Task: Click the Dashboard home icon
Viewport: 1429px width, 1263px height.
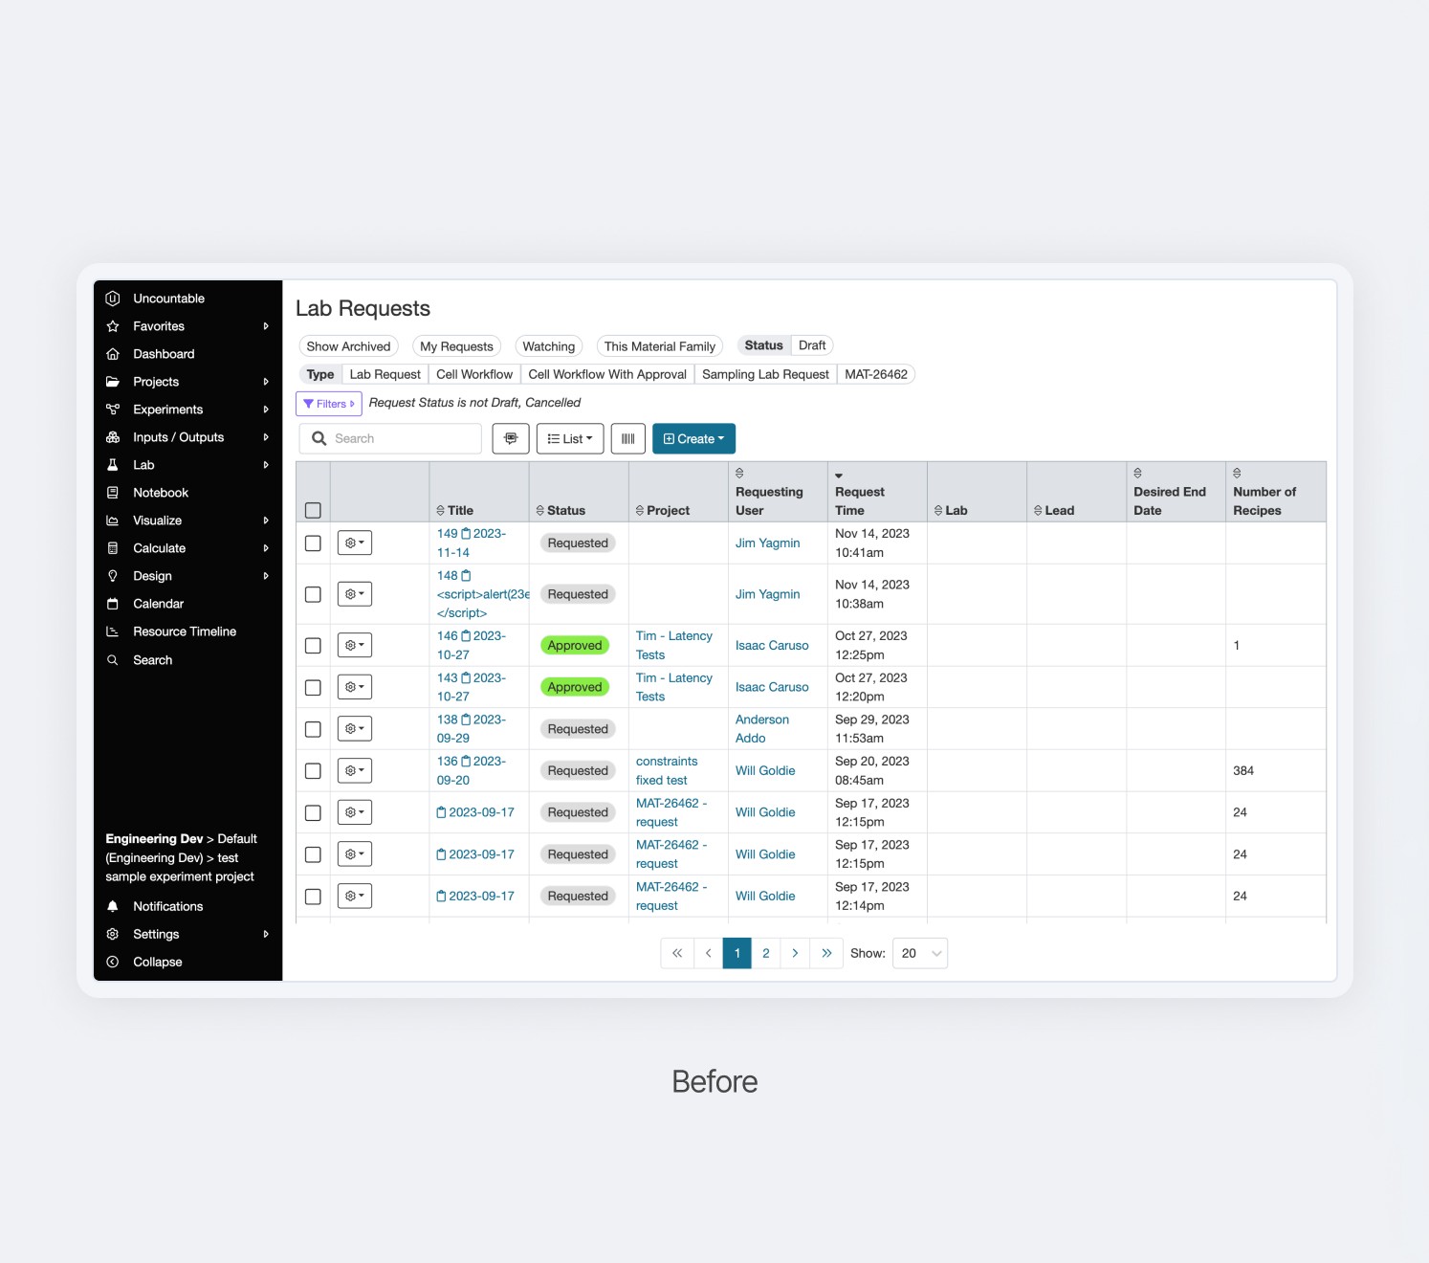Action: click(113, 354)
